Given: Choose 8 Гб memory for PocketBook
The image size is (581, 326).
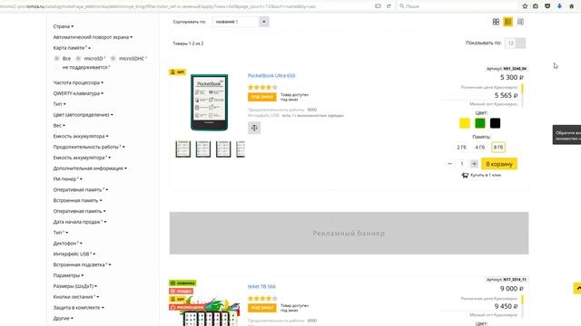Looking at the screenshot, I should pyautogui.click(x=498, y=147).
